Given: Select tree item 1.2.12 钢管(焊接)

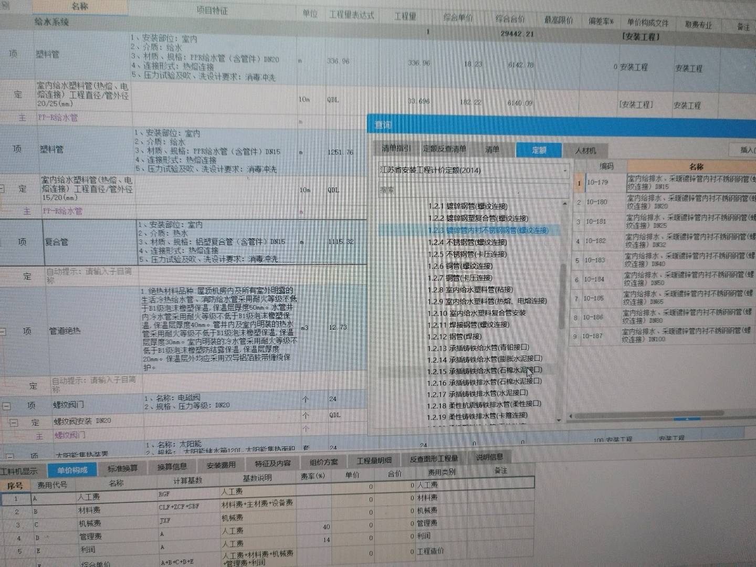Looking at the screenshot, I should 454,337.
